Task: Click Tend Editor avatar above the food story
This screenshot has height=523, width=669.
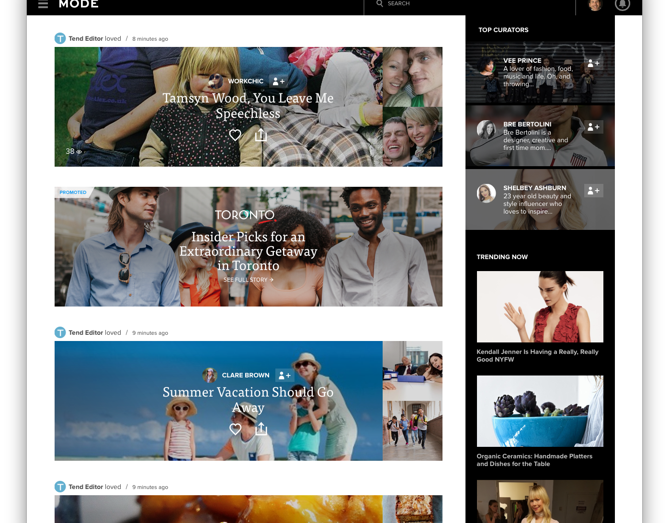Action: pos(60,487)
